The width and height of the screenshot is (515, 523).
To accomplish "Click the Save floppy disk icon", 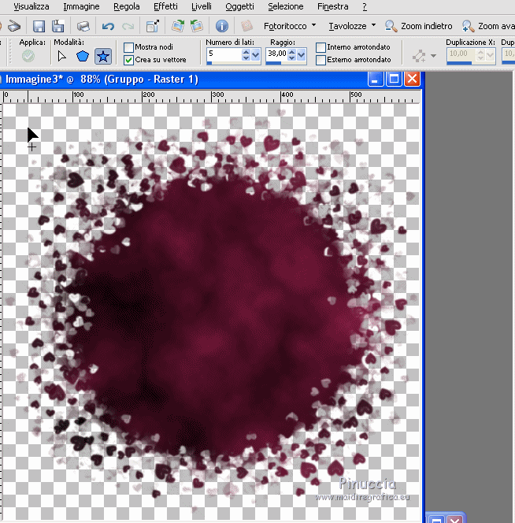I will pyautogui.click(x=38, y=26).
